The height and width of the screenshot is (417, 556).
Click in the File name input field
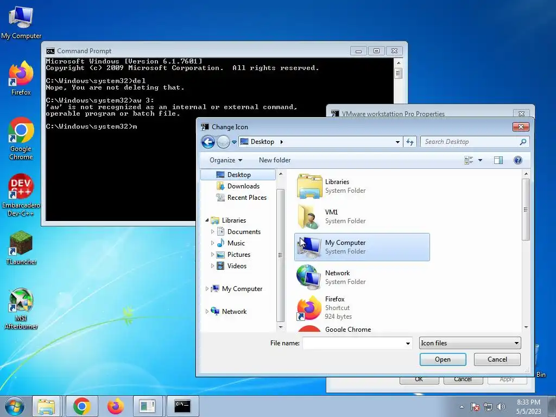[353, 343]
